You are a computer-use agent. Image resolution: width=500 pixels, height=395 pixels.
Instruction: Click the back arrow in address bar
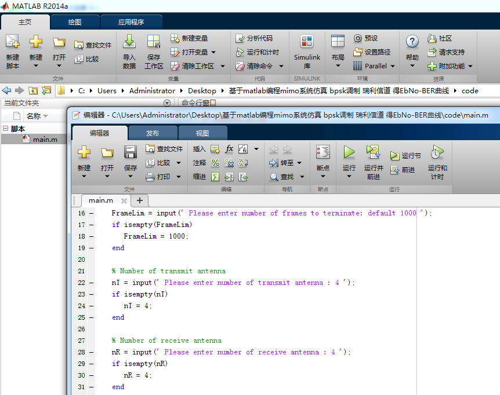pyautogui.click(x=6, y=91)
